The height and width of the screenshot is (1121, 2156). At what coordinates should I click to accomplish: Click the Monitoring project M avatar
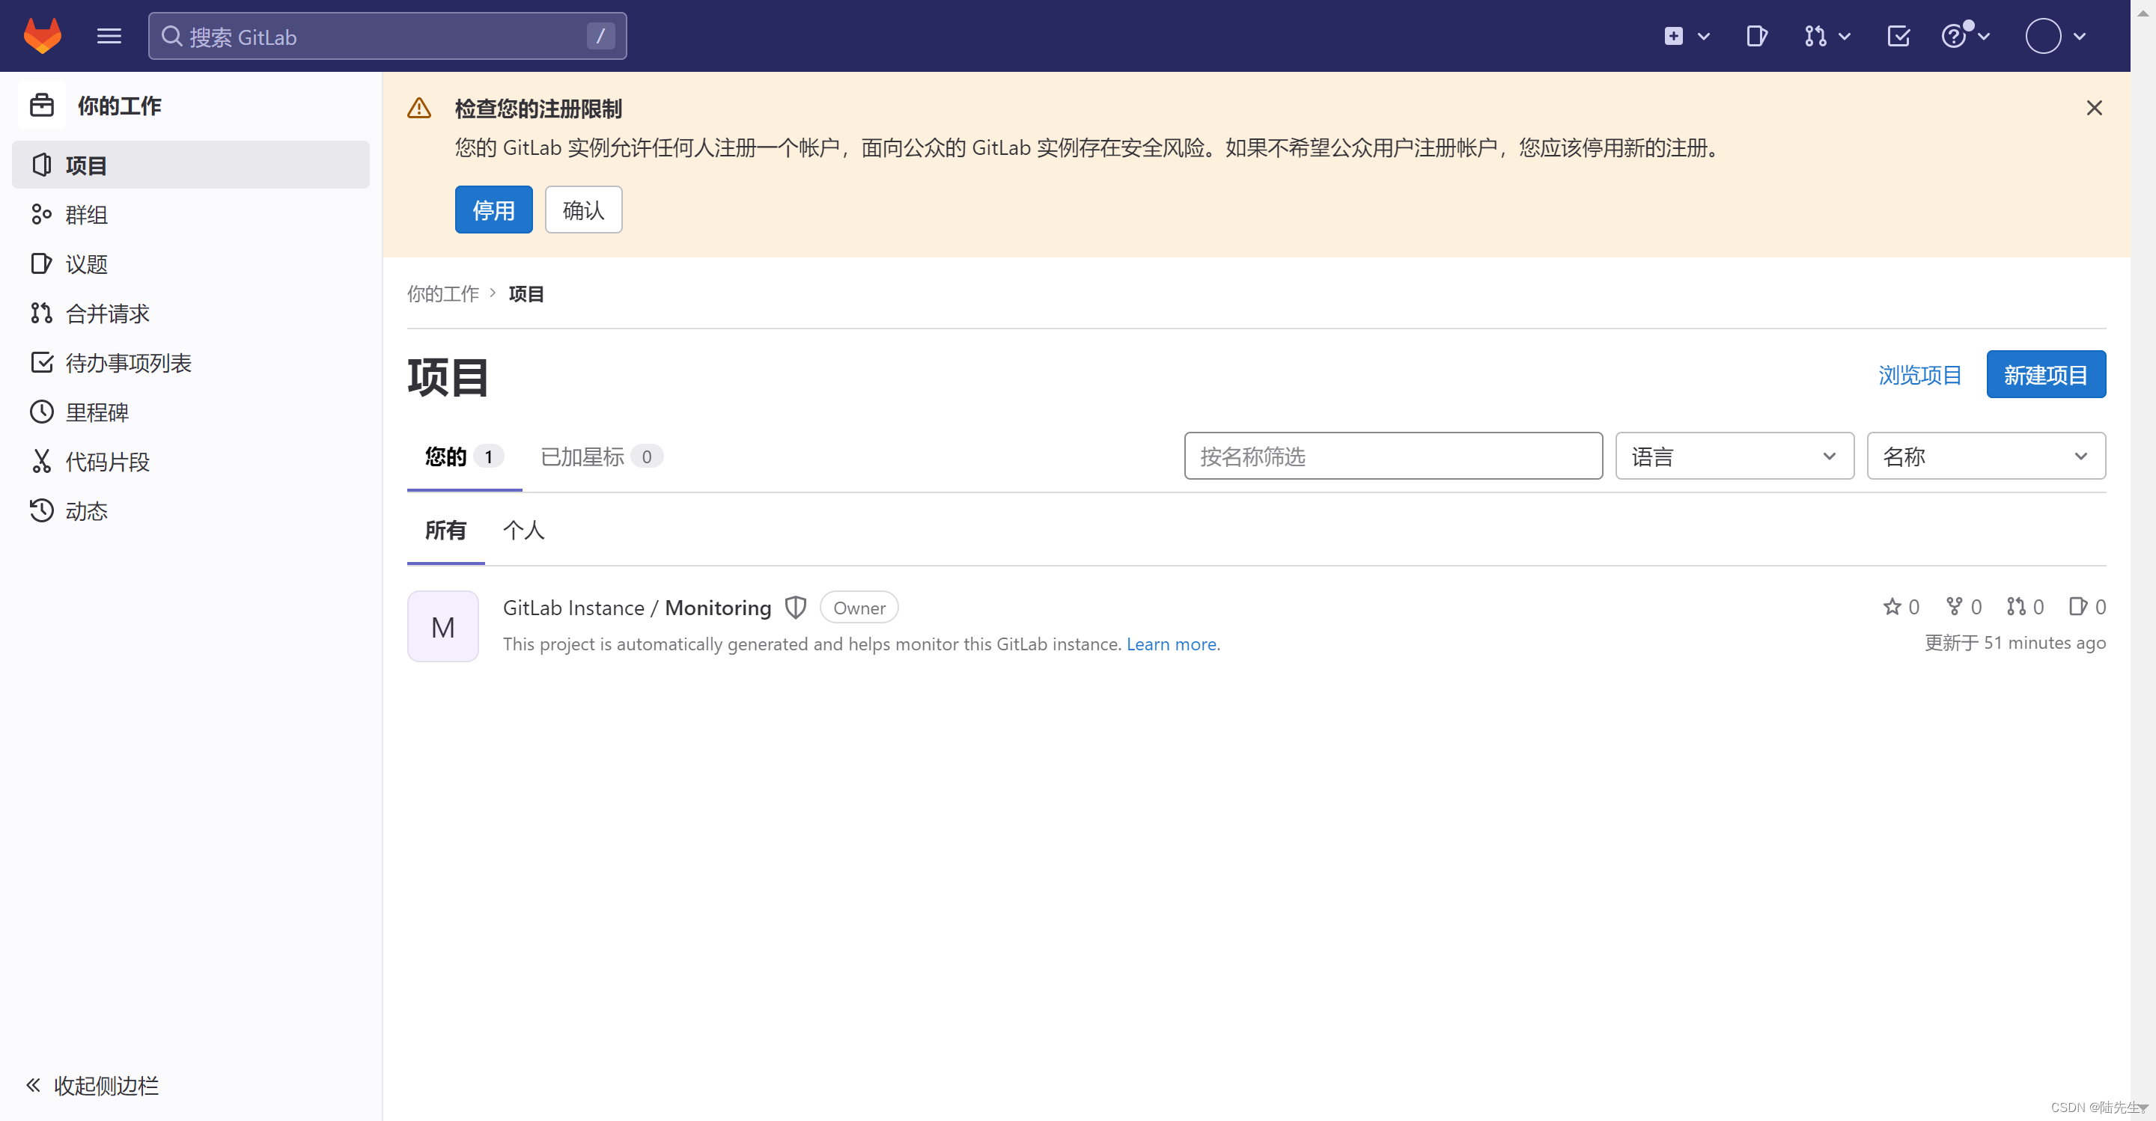[x=442, y=626]
